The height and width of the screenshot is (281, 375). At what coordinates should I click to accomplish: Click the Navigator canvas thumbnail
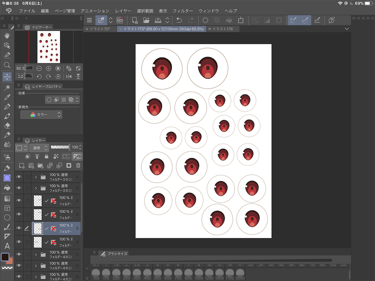[x=49, y=47]
